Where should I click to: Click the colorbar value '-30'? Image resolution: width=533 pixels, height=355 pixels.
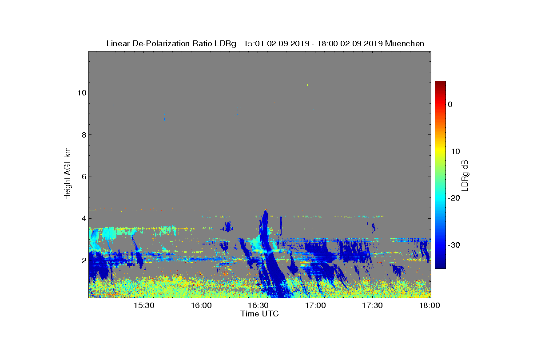[x=454, y=245]
